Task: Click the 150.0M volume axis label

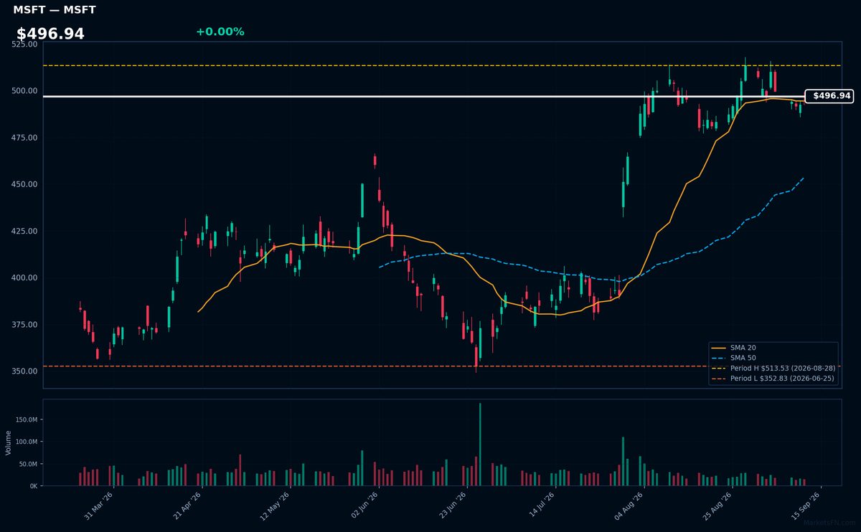Action: pyautogui.click(x=27, y=419)
